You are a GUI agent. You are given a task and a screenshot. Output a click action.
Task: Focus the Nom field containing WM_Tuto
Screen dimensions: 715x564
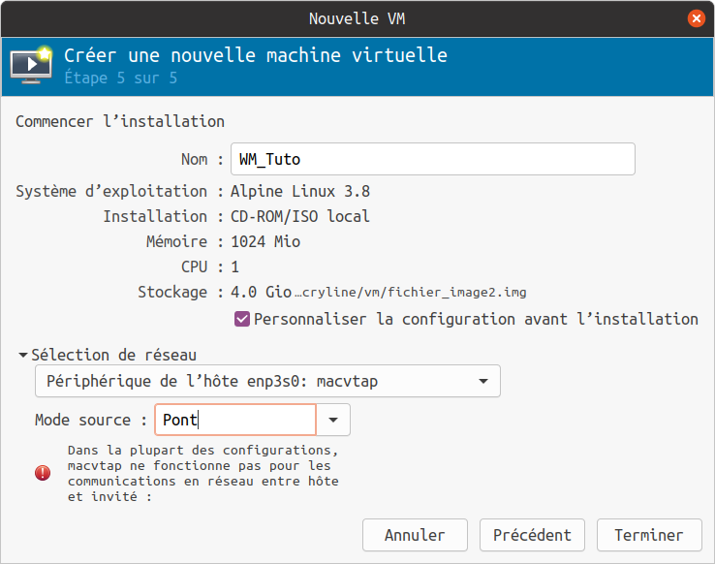(x=432, y=159)
